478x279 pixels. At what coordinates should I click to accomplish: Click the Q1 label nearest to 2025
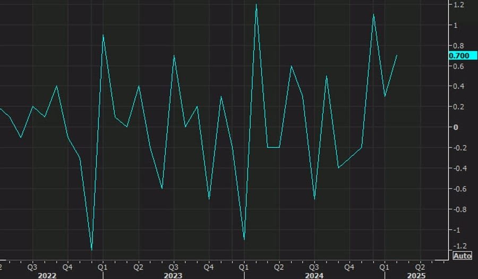coord(384,266)
